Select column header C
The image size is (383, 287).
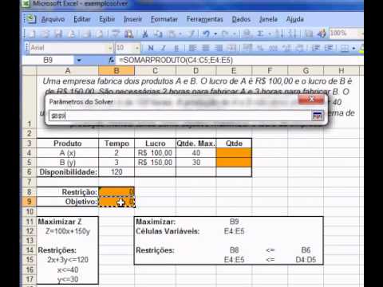[x=155, y=71]
